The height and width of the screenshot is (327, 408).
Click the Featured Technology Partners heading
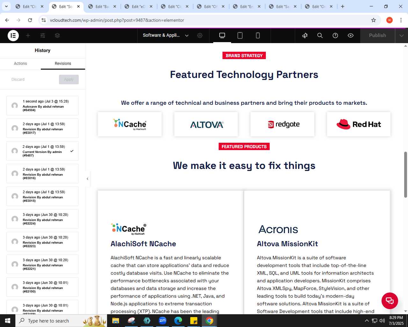[244, 74]
